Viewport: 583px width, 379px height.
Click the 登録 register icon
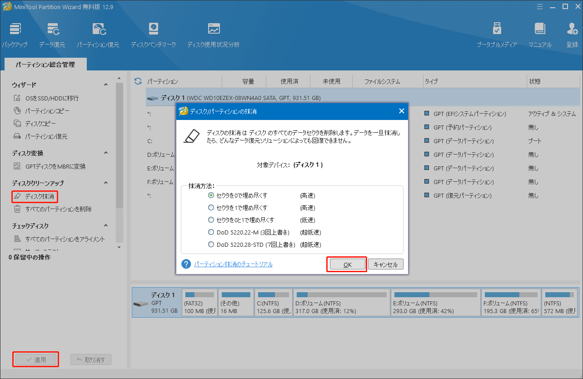572,35
